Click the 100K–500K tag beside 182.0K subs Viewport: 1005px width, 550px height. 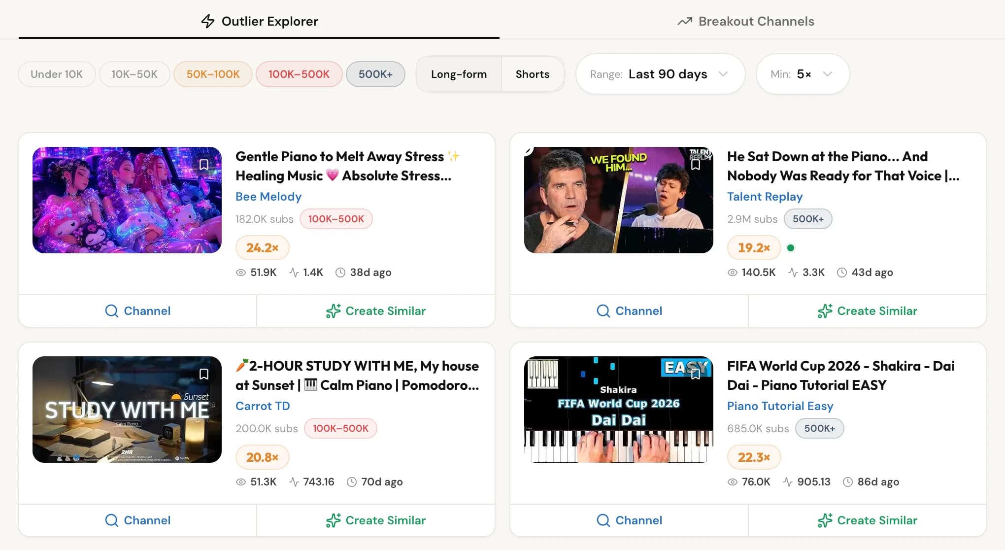pyautogui.click(x=336, y=219)
